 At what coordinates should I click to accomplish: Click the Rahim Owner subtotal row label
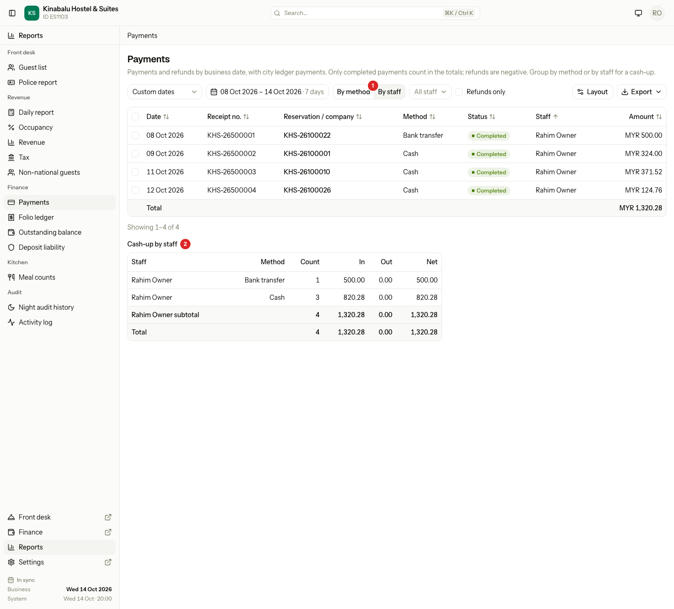coord(165,315)
